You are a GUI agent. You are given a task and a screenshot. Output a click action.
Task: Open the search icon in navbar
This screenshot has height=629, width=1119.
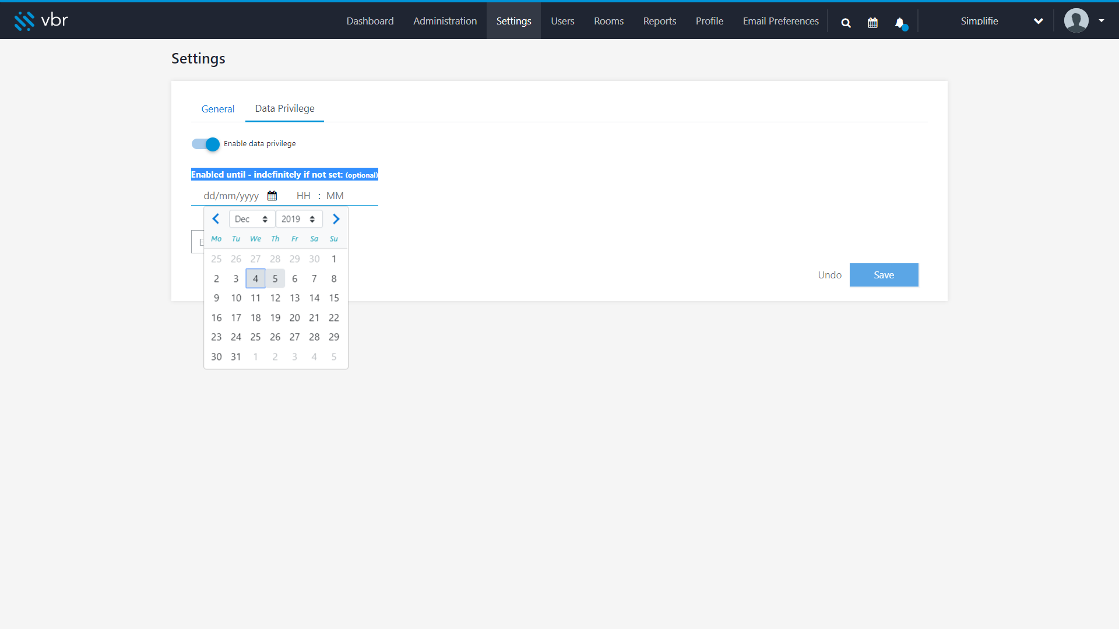point(846,23)
